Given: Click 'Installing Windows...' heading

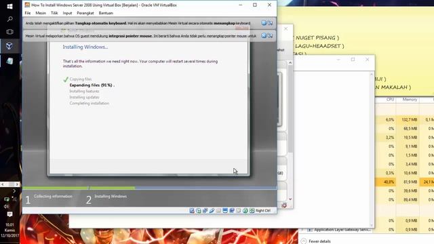Looking at the screenshot, I should (x=85, y=47).
